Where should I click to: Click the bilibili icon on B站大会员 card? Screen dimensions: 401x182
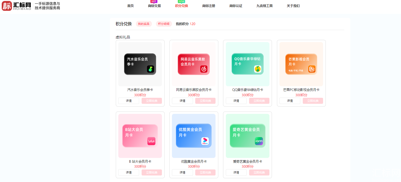[x=151, y=141]
